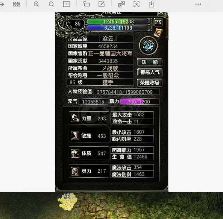Click the 敏捷 leg icon
Screen dimensions: 223x219
(75, 135)
